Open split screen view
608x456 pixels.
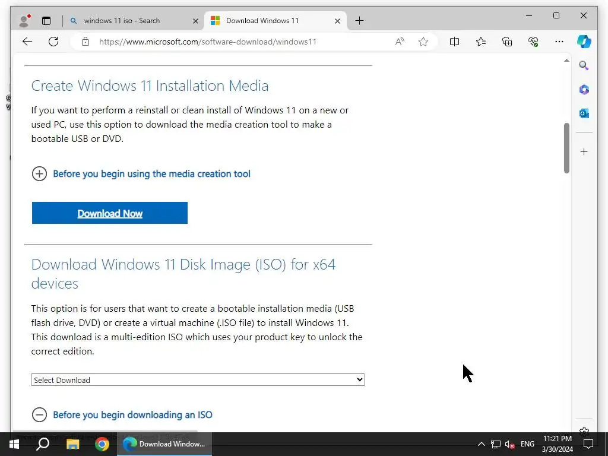click(x=454, y=42)
